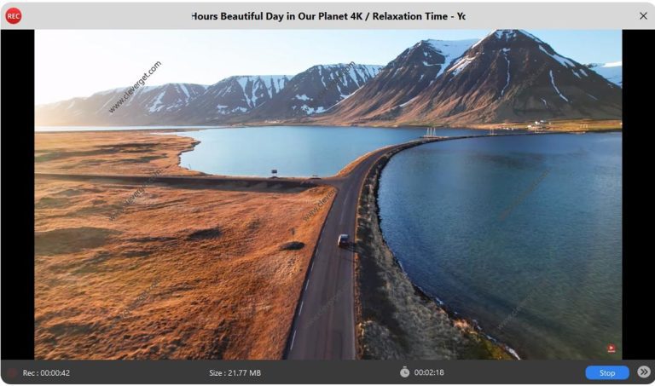The image size is (655, 386).
Task: Click the dim red recording dot indicator
Action: [x=13, y=372]
